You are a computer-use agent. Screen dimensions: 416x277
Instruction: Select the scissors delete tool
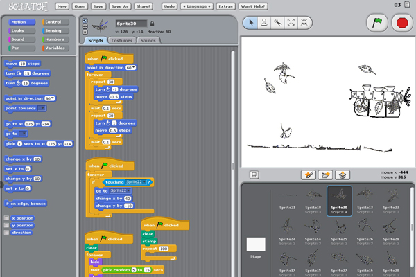tap(277, 23)
